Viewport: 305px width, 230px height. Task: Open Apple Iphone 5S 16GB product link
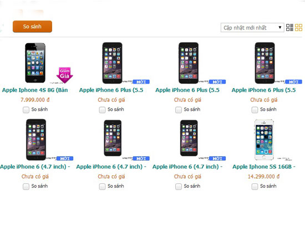click(264, 167)
